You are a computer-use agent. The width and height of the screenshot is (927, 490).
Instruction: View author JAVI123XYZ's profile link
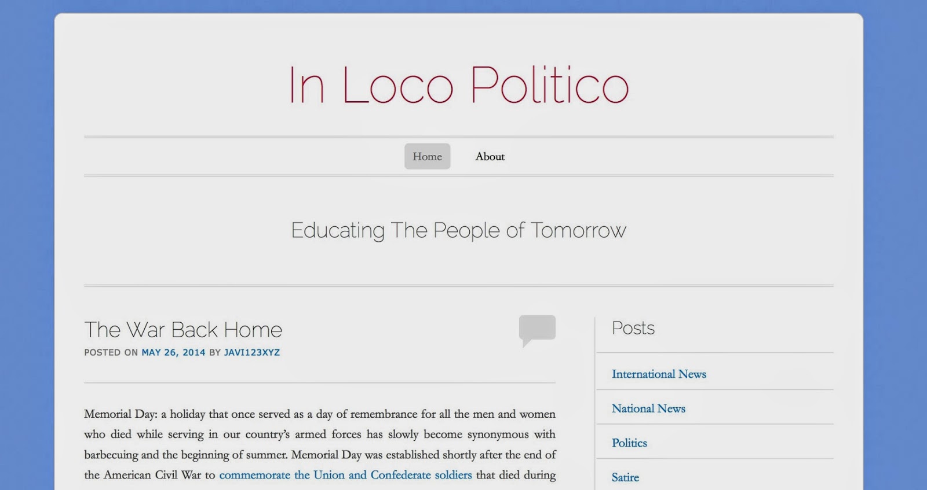pyautogui.click(x=251, y=352)
